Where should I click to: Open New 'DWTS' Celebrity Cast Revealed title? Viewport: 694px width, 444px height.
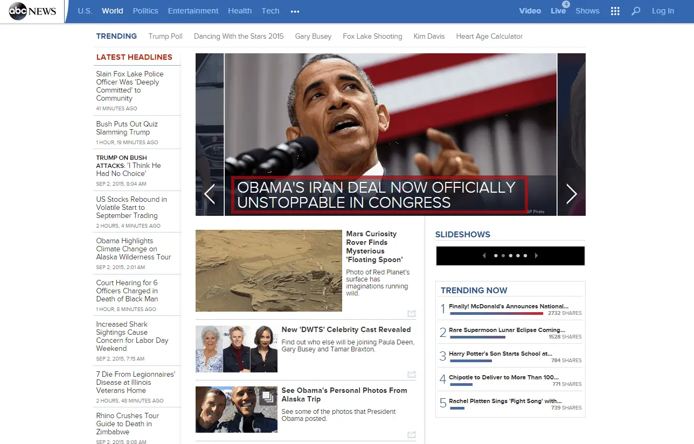point(346,329)
